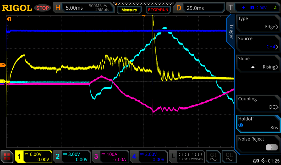This screenshot has height=165, width=281.
Task: Click the GI waveform generator icon
Action: [213, 157]
